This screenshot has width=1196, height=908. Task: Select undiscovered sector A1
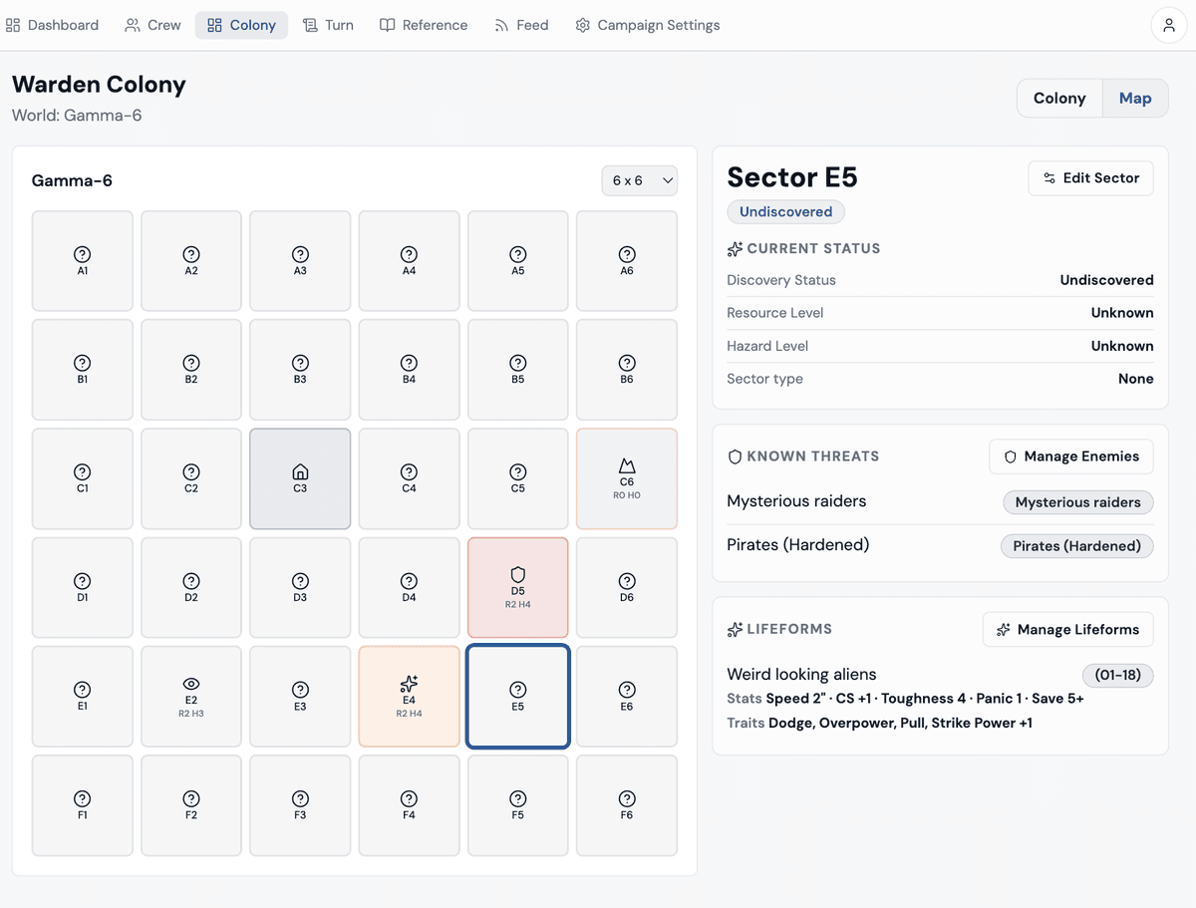coord(83,261)
